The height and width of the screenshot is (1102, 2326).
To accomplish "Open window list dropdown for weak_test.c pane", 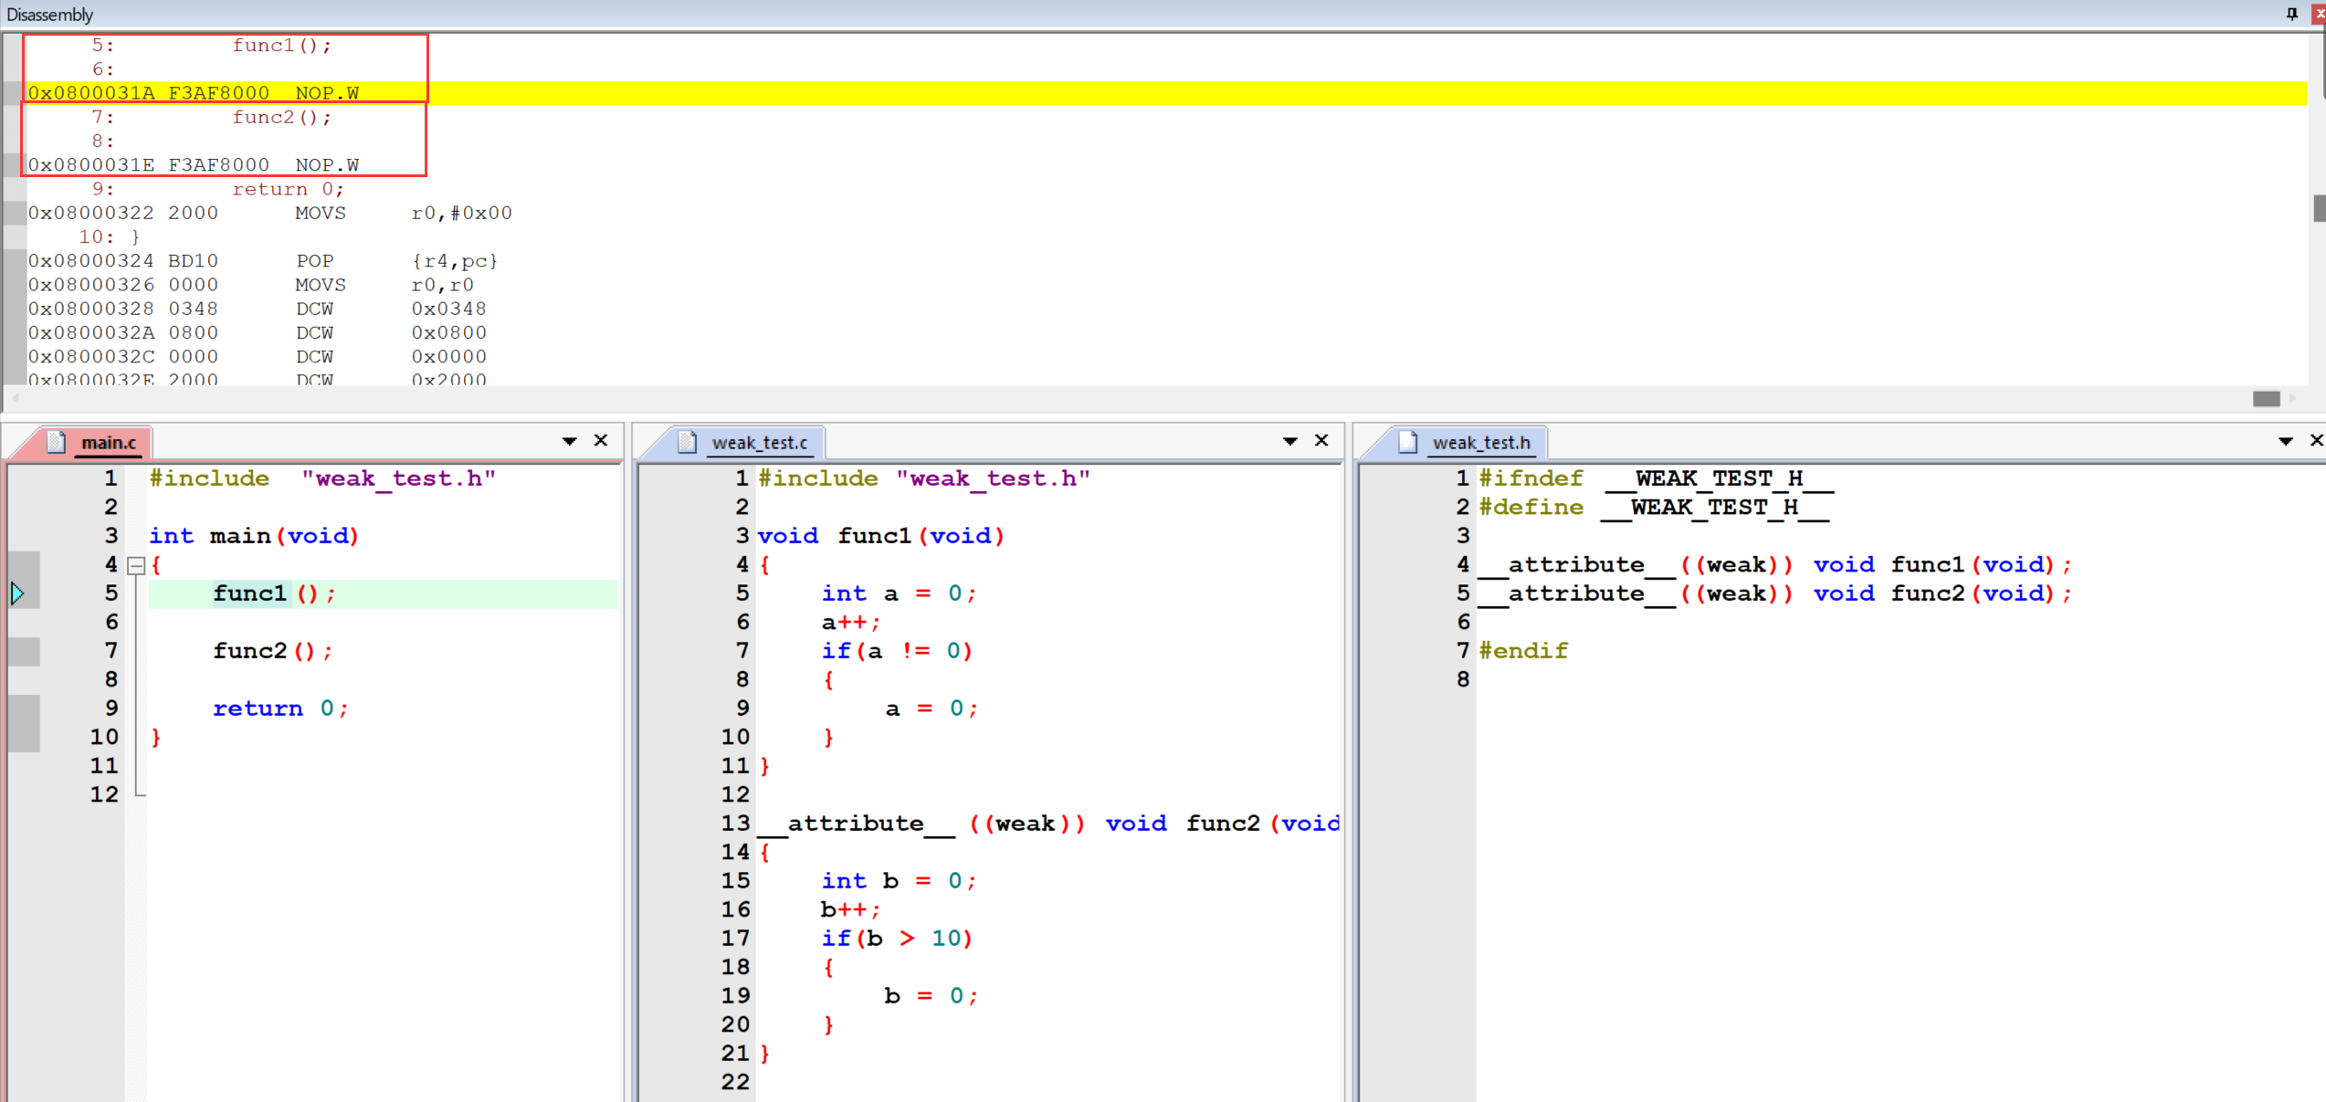I will tap(1290, 441).
